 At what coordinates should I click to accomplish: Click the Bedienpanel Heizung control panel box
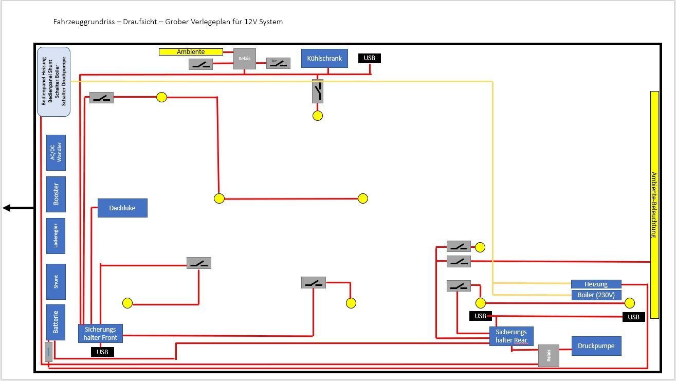pyautogui.click(x=54, y=81)
